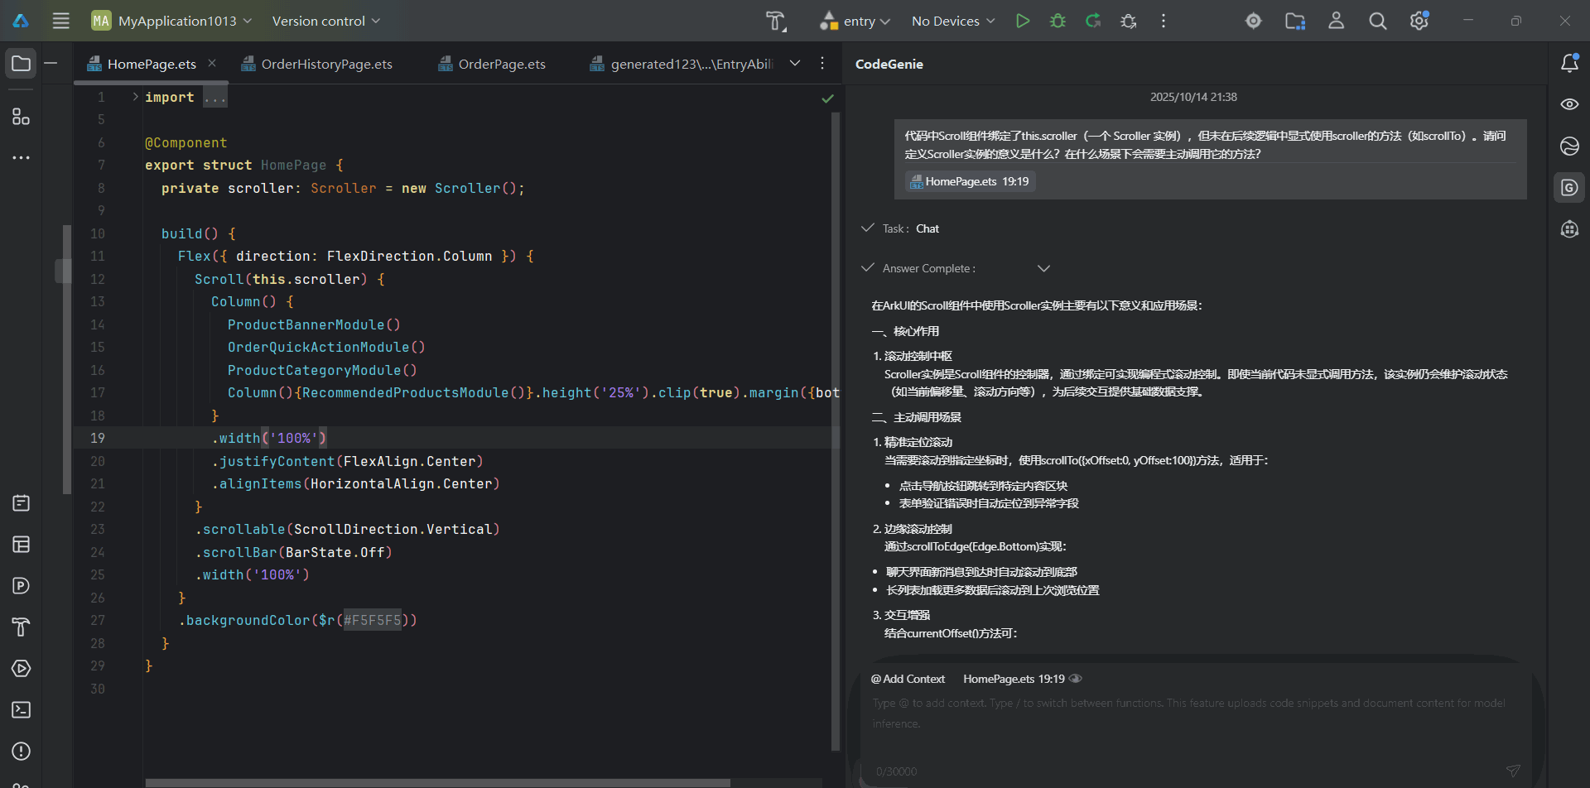This screenshot has width=1590, height=788.
Task: Collapse the Answer Complete section
Action: click(1043, 268)
